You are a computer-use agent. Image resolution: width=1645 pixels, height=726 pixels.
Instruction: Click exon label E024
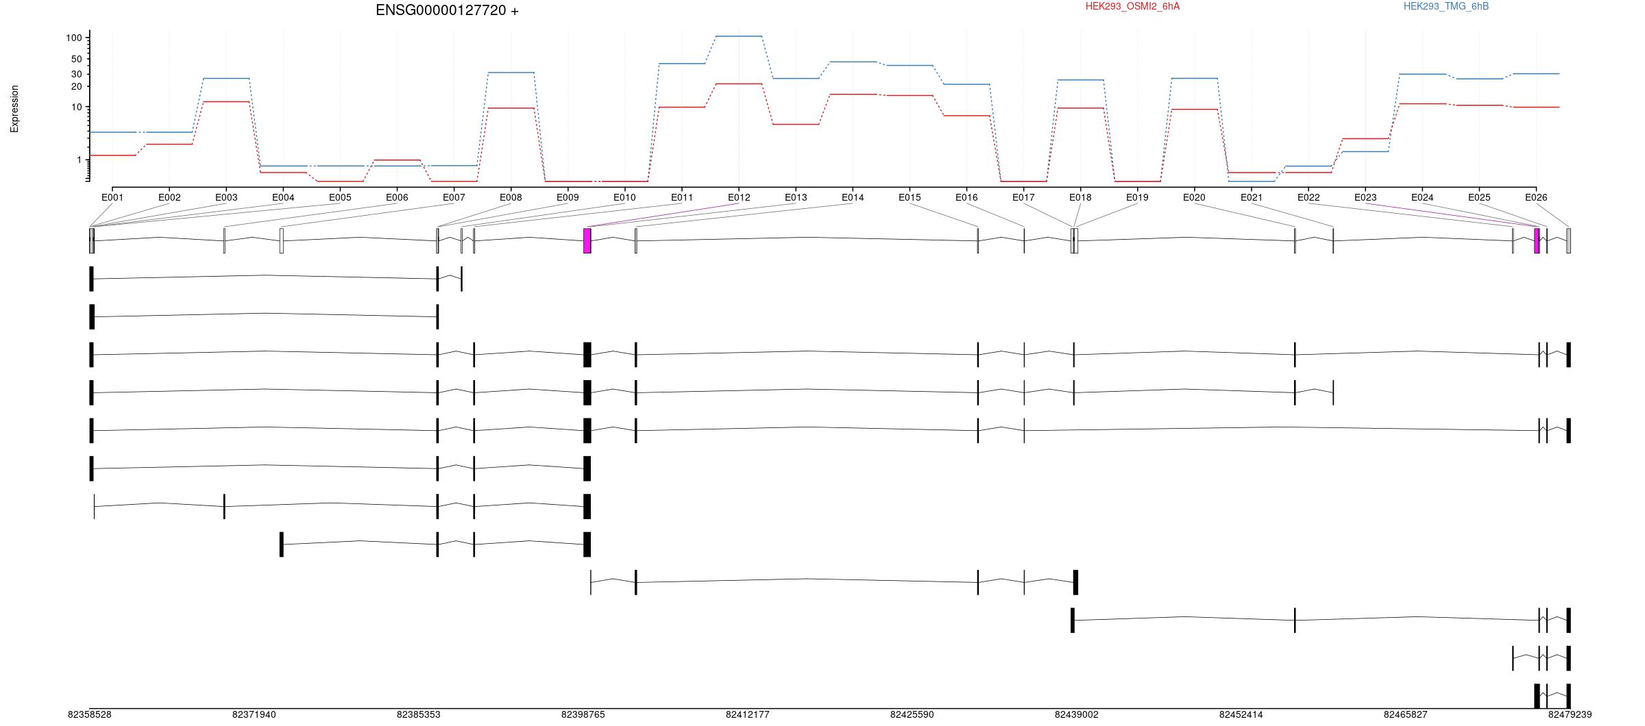1422,198
